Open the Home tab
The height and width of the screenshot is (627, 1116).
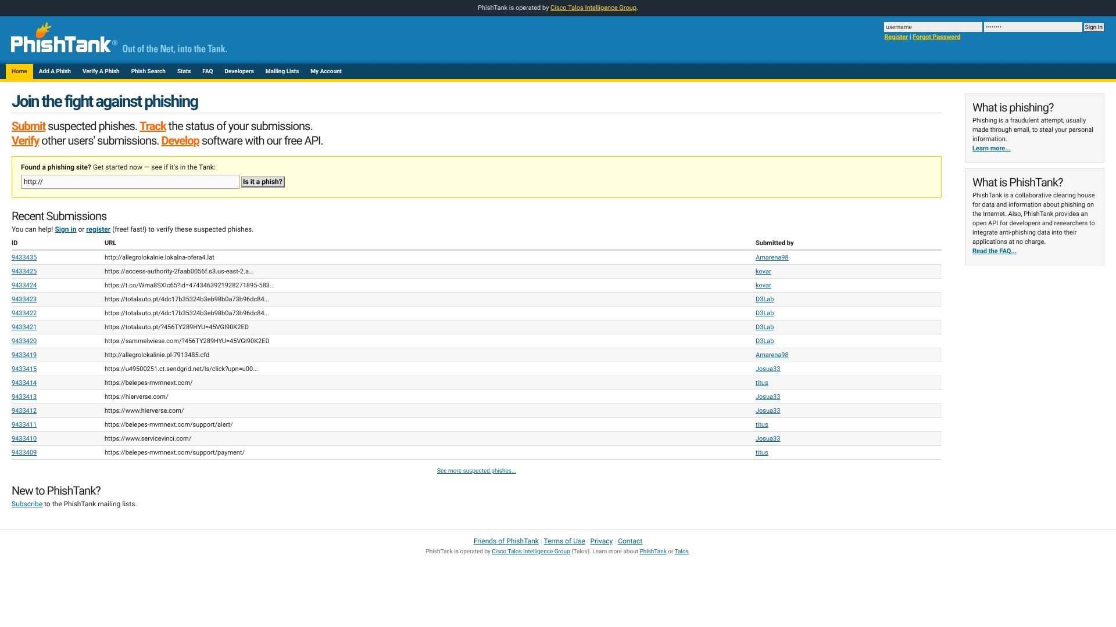19,71
